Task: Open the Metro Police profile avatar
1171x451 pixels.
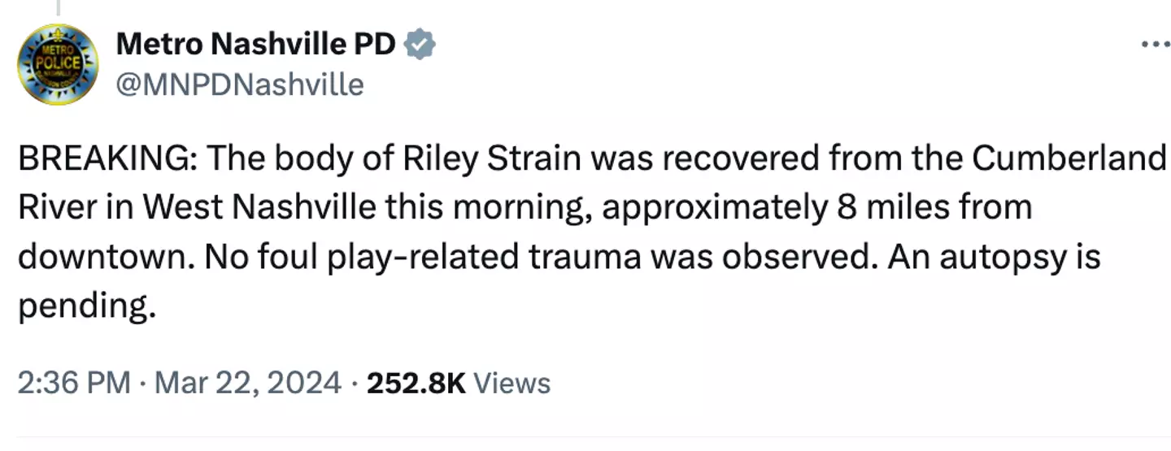Action: coord(58,64)
